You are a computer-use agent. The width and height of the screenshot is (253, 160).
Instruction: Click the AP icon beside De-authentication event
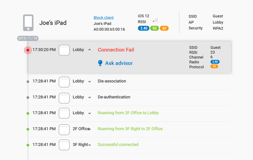(x=64, y=98)
